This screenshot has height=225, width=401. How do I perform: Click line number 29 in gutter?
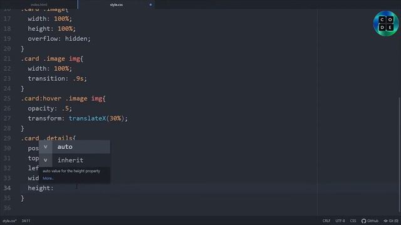click(7, 138)
